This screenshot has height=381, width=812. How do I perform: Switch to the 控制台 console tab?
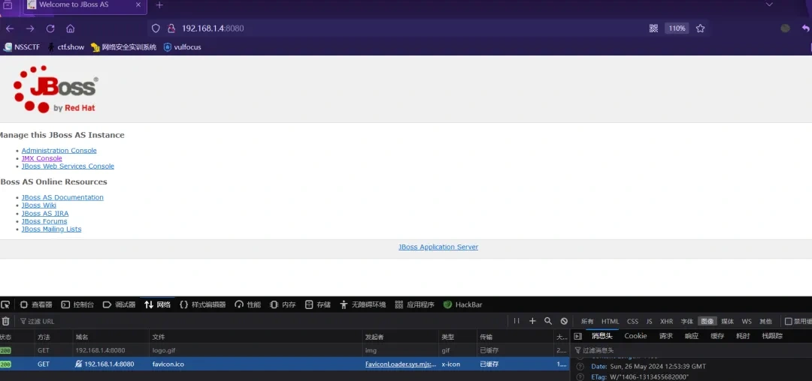click(78, 304)
